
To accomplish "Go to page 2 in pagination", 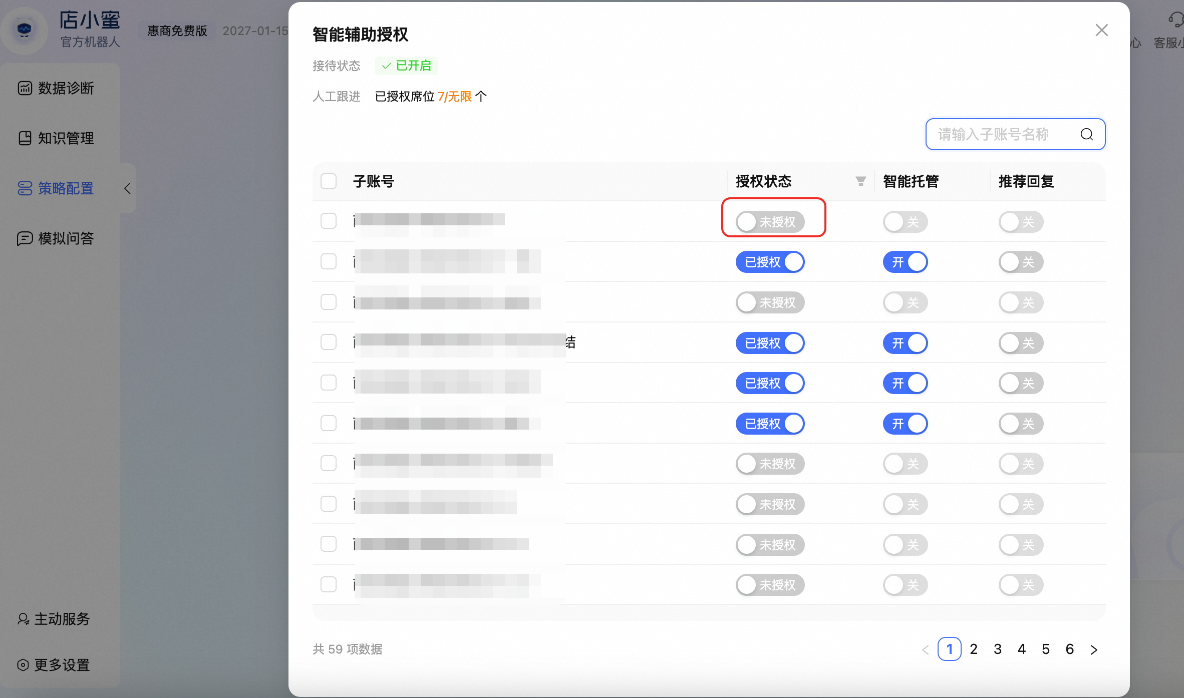I will click(x=974, y=649).
